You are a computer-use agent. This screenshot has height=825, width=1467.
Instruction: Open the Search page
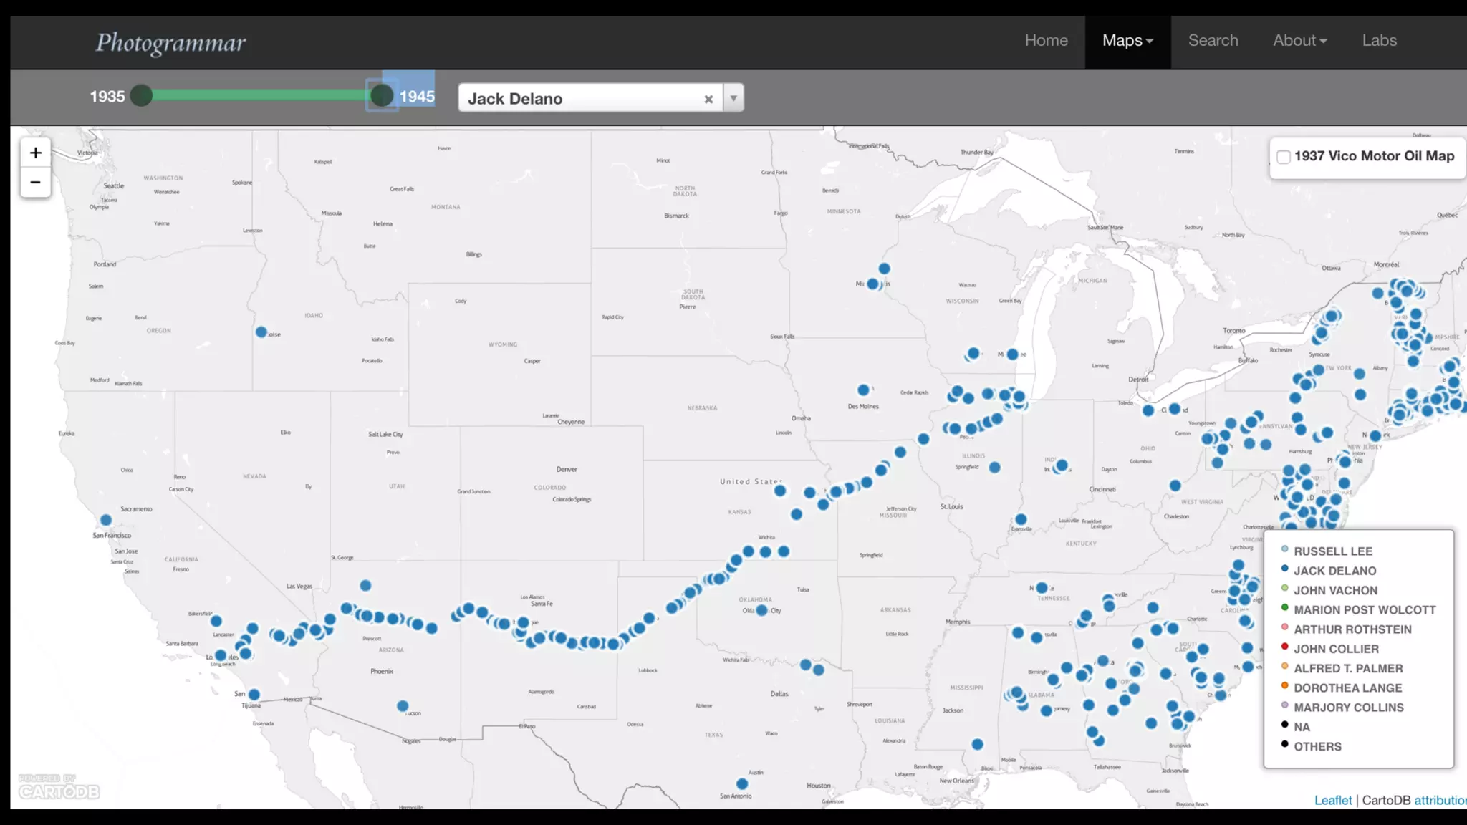tap(1213, 41)
